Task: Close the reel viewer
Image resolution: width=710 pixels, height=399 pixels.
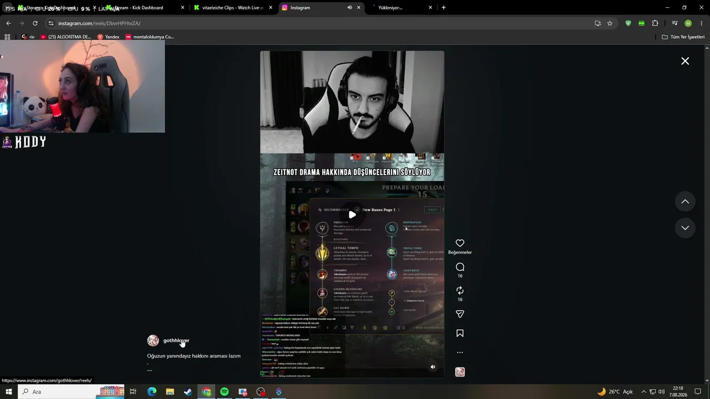Action: (x=685, y=61)
